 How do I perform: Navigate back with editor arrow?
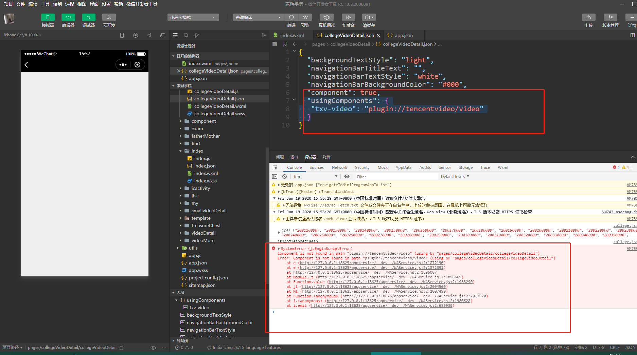(295, 44)
